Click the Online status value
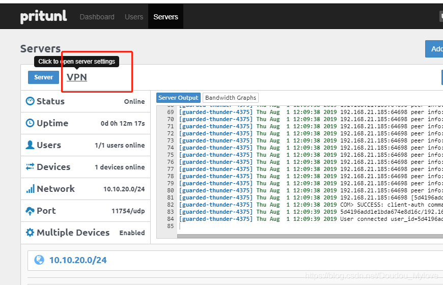The image size is (443, 285). tap(134, 101)
